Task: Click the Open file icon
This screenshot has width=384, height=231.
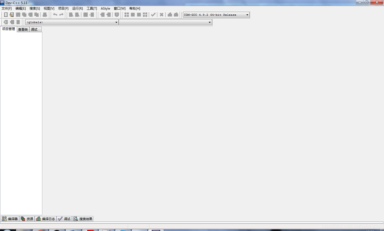Action: point(12,15)
